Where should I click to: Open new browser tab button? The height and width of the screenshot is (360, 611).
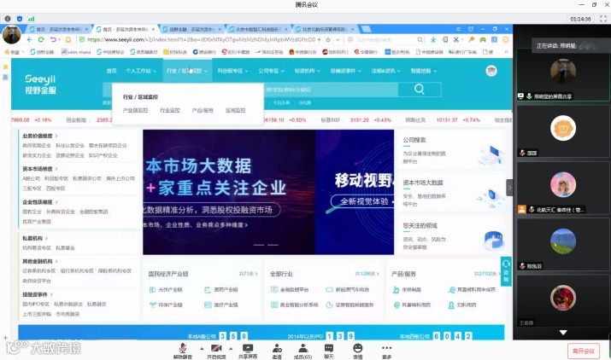click(366, 29)
